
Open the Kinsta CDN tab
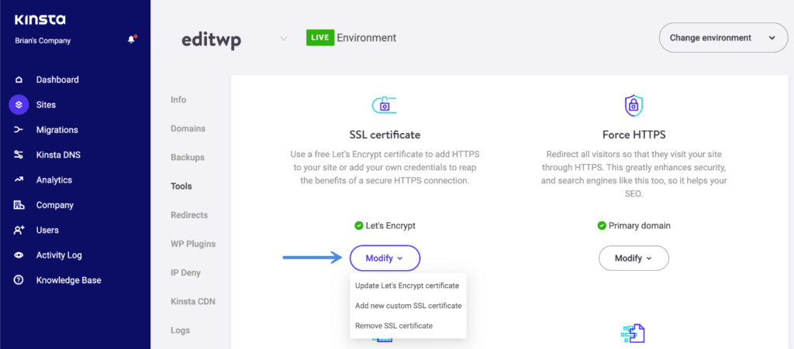[193, 302]
